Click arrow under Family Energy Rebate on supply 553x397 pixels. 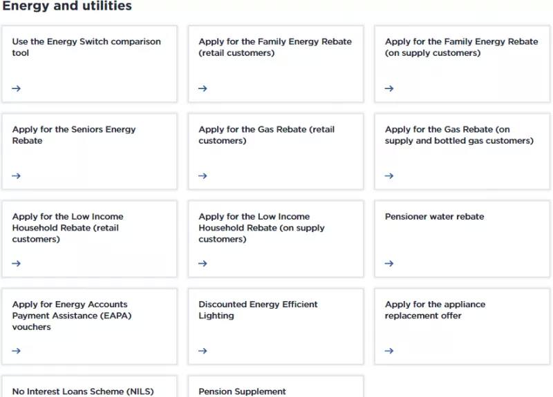click(389, 88)
